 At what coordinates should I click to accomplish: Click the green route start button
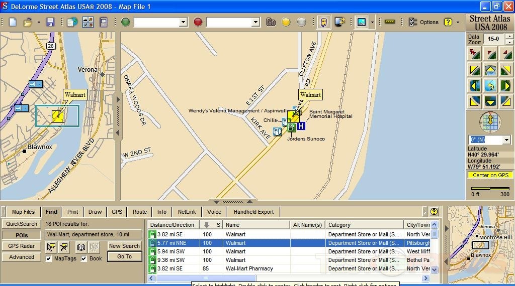(125, 22)
